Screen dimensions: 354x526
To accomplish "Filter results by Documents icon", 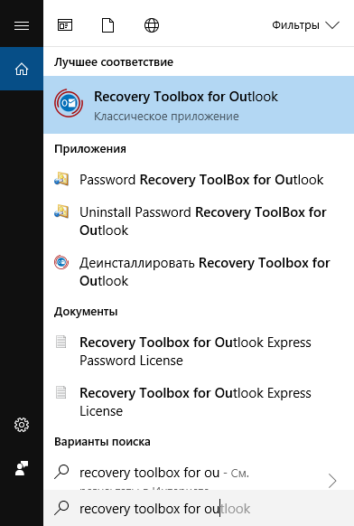I will tap(108, 25).
